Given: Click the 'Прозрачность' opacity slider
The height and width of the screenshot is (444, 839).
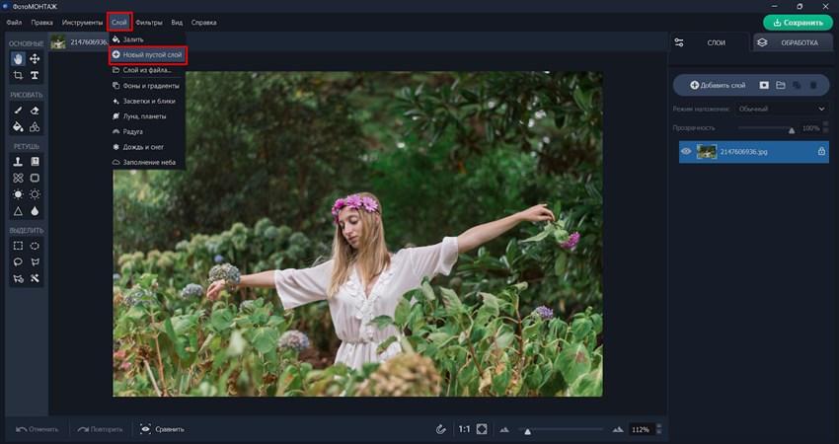Looking at the screenshot, I should coord(766,128).
